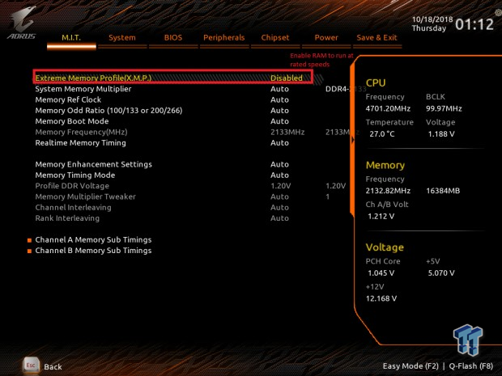Click Profile DDR Voltage label

coord(72,186)
